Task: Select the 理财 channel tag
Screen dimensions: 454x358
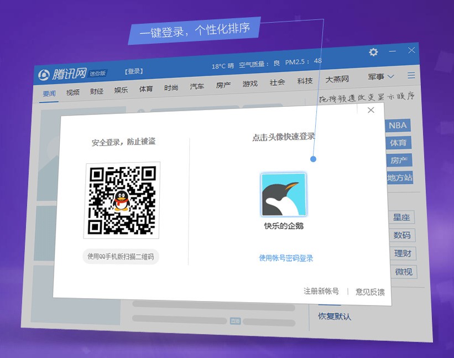Action: tap(403, 253)
